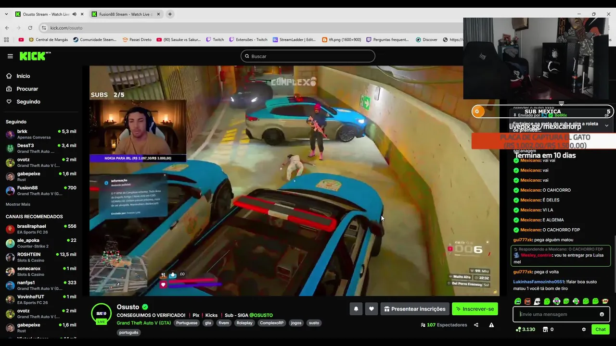616x346 pixels.
Task: Open recommended channel ale_apoka
Action: [41, 243]
